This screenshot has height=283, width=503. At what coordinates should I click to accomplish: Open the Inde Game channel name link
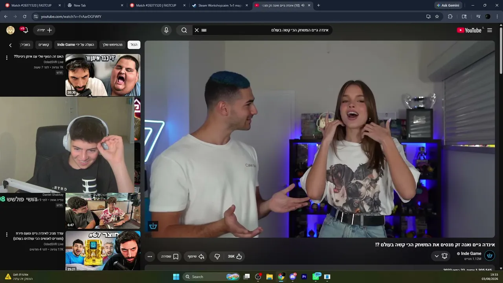pos(471,254)
